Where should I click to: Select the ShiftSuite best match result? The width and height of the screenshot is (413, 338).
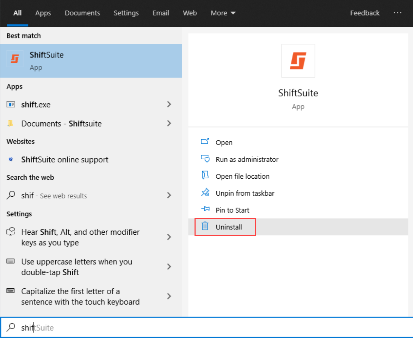click(91, 61)
